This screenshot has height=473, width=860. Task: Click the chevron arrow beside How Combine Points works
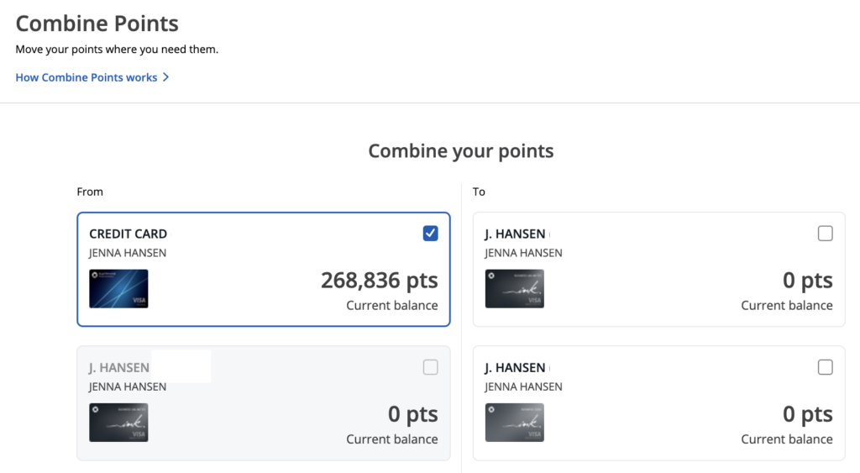click(x=166, y=77)
